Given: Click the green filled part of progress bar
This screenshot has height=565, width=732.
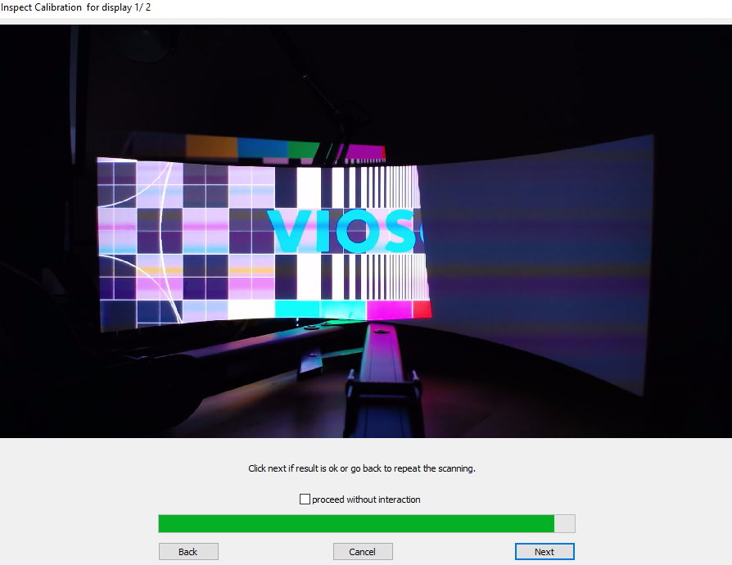Looking at the screenshot, I should (356, 524).
